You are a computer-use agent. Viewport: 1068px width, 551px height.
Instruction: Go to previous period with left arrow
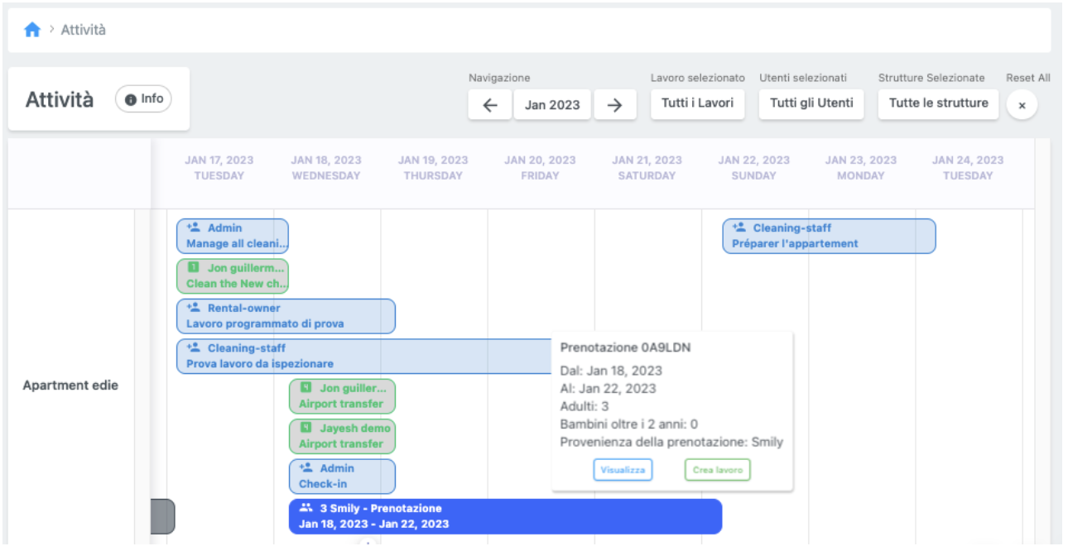[x=490, y=105]
